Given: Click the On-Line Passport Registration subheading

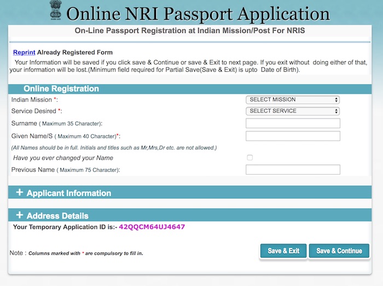Looking at the screenshot, I should pyautogui.click(x=190, y=31).
